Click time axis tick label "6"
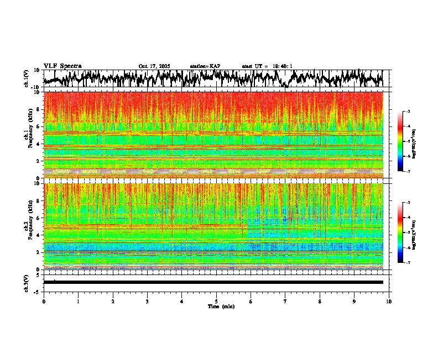Screen dimensions: 438x338 (x=251, y=302)
